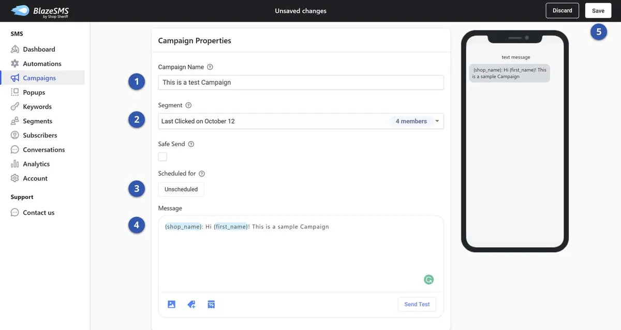621x330 pixels.
Task: Navigate to Keywords
Action: tap(37, 106)
